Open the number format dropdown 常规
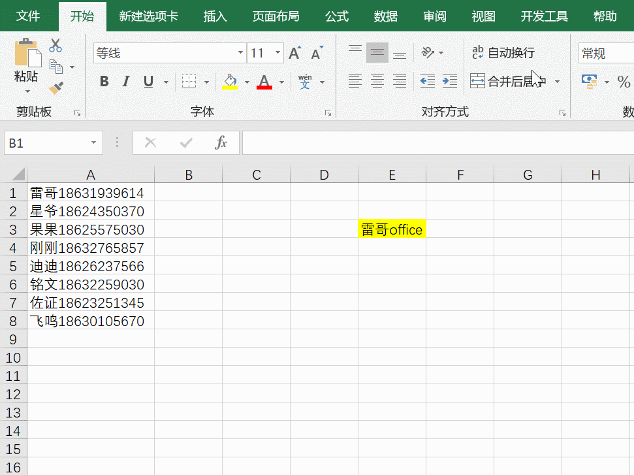Screen dimensions: 634x475 coord(606,53)
